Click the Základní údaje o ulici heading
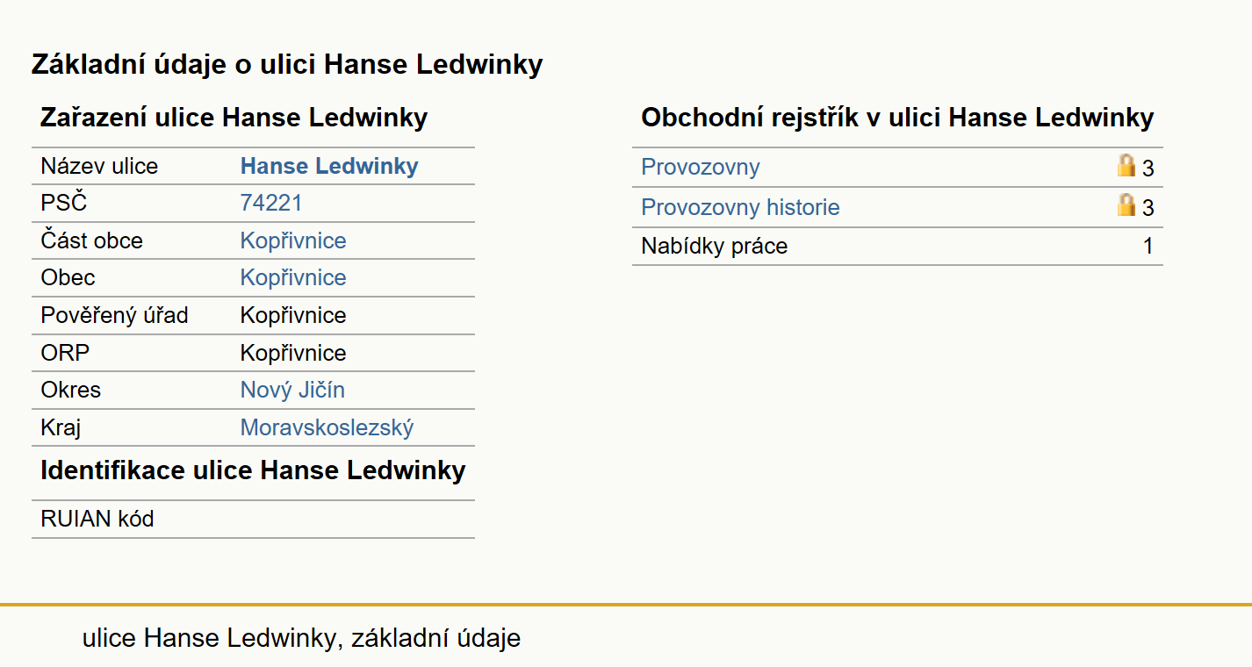The image size is (1252, 667). 287,64
